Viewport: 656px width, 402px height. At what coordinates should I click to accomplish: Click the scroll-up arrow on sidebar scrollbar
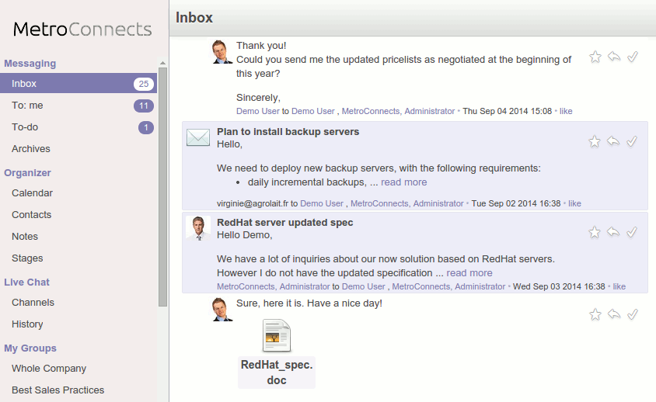[162, 63]
